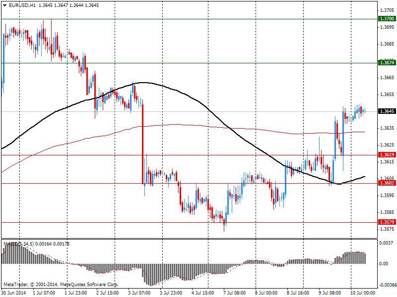The height and width of the screenshot is (297, 397).
Task: Select the 1.3700 green price label
Action: 387,19
